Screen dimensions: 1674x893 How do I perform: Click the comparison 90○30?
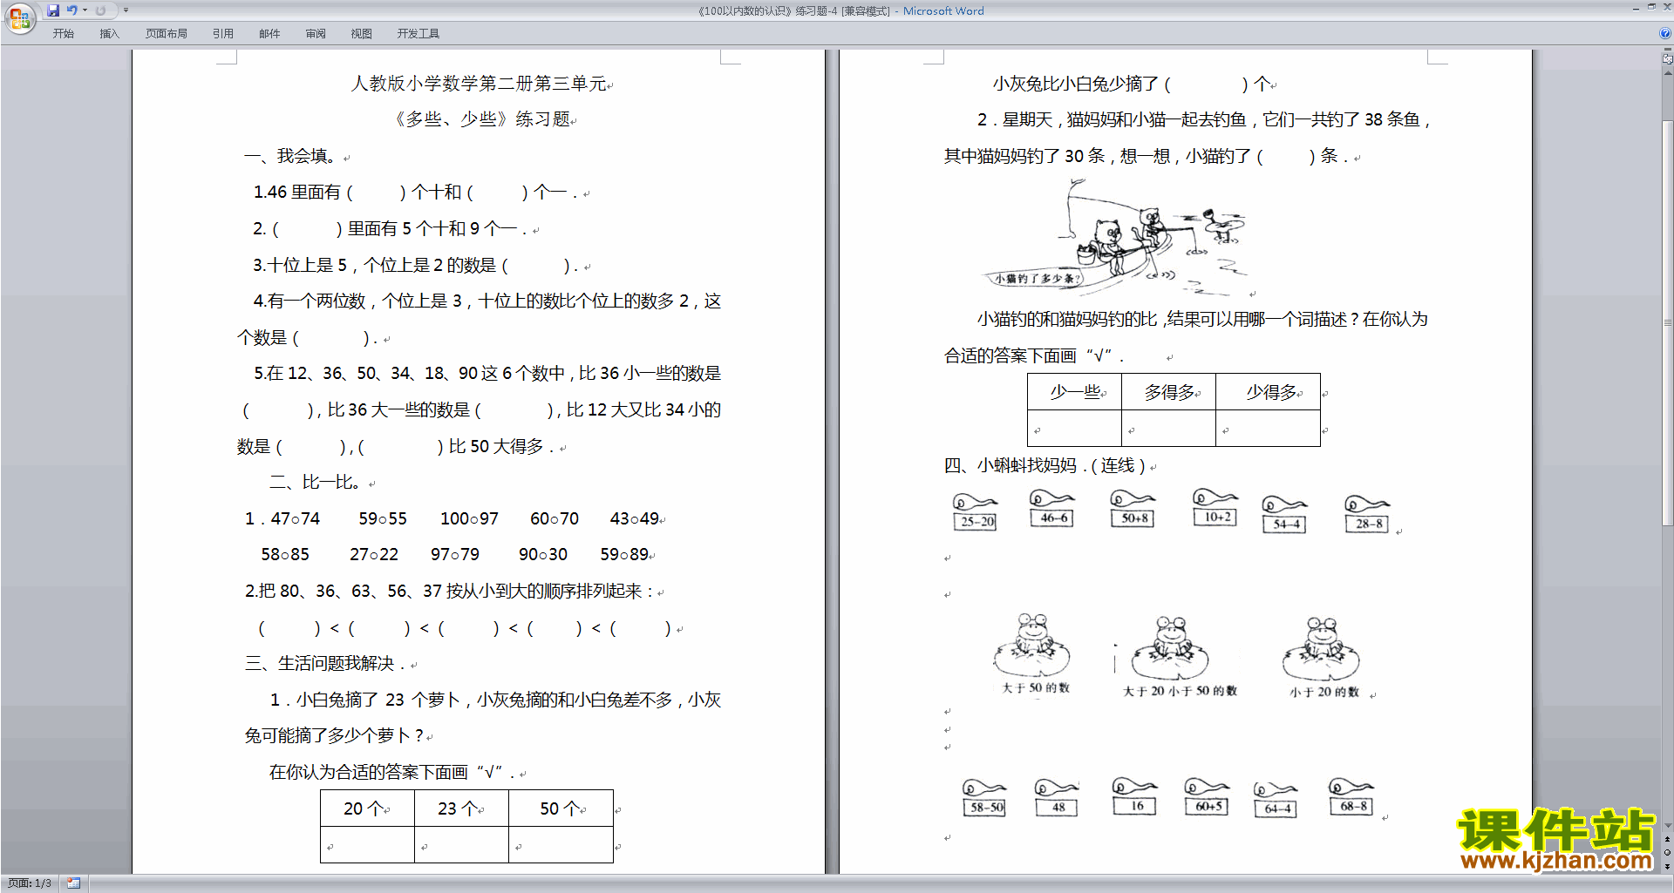point(542,554)
